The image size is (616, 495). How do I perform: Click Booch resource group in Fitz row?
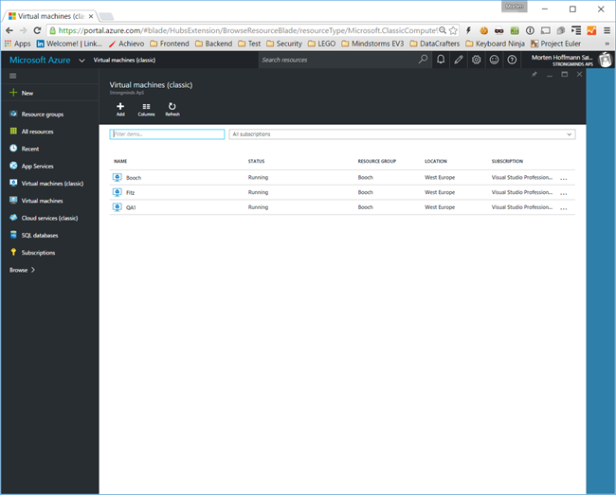pos(366,192)
